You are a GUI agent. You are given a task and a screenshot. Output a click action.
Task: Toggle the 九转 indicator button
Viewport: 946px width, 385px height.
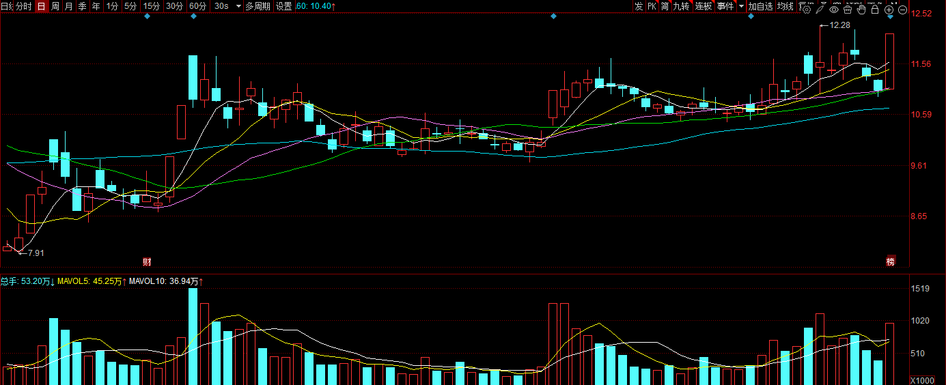pos(682,6)
